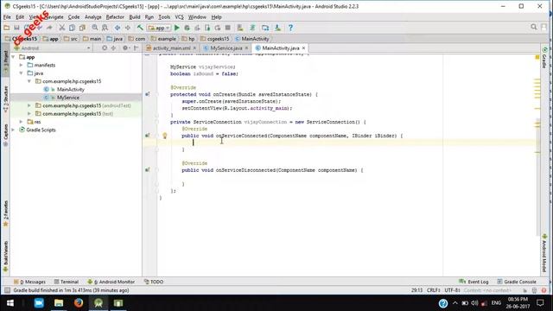553x311 pixels.
Task: Toggle the Build Variants tool window button
Action: coord(6,257)
